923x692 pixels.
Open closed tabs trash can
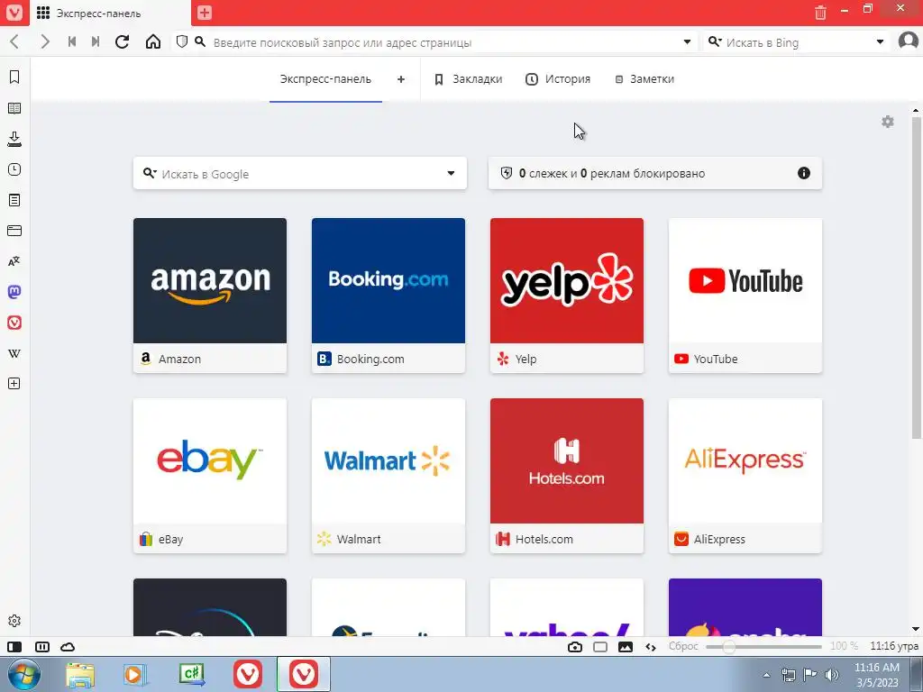click(x=820, y=13)
